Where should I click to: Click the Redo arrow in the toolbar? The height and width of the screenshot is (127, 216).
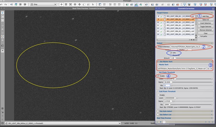(5, 5)
